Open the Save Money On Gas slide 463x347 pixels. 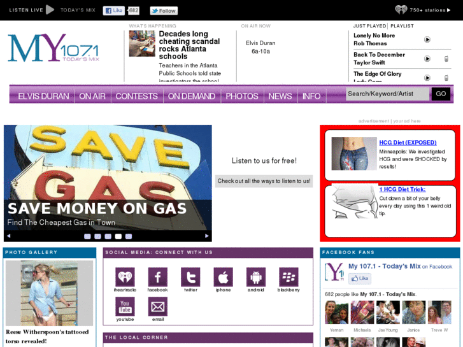(108, 177)
